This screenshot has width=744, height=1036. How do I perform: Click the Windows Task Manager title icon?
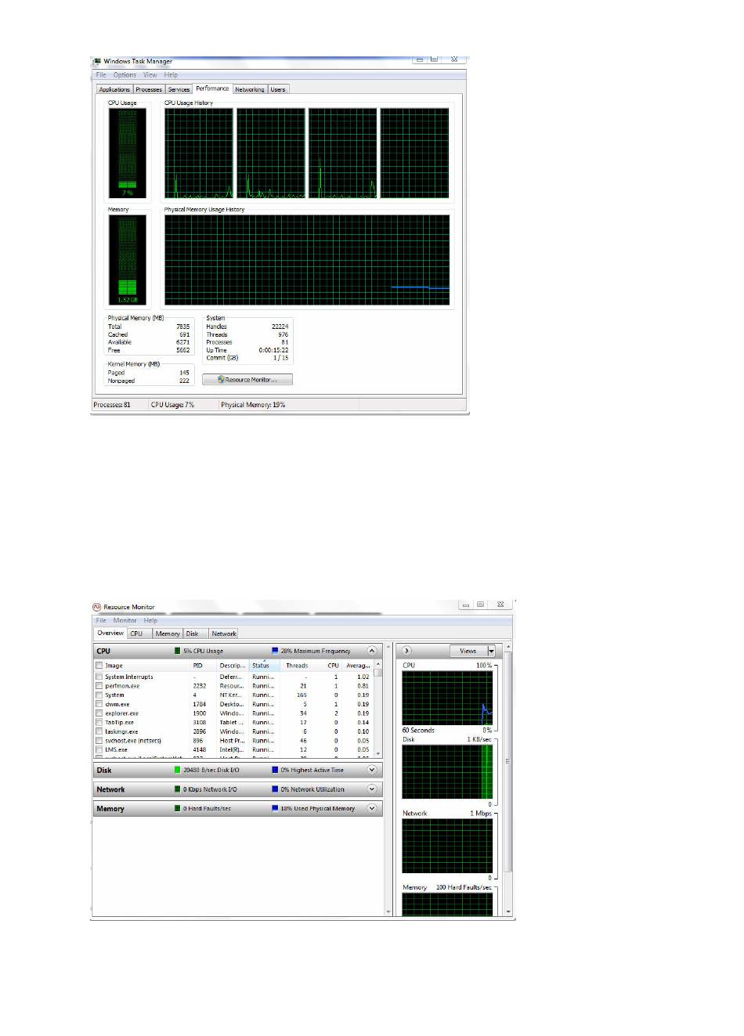[x=97, y=61]
